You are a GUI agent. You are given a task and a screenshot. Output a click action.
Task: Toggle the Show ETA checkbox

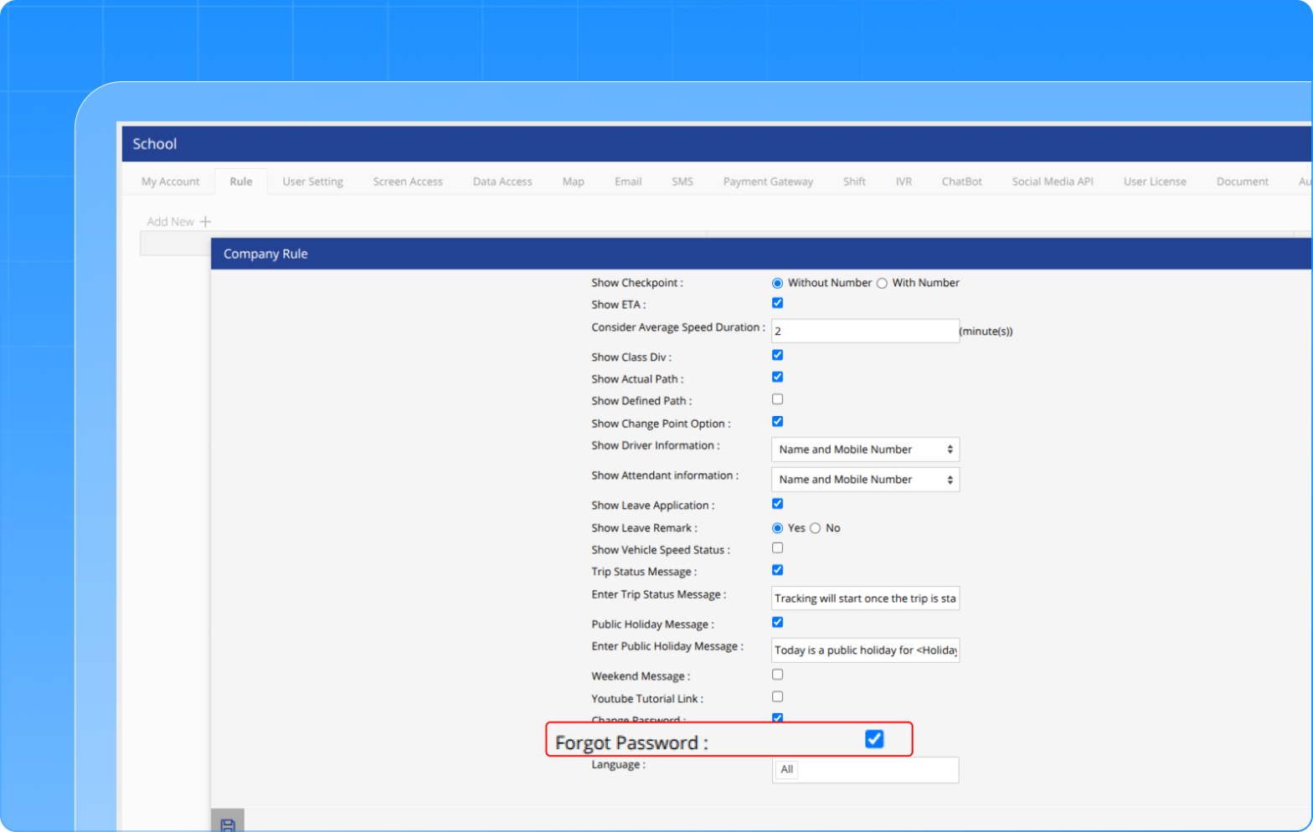pos(777,303)
